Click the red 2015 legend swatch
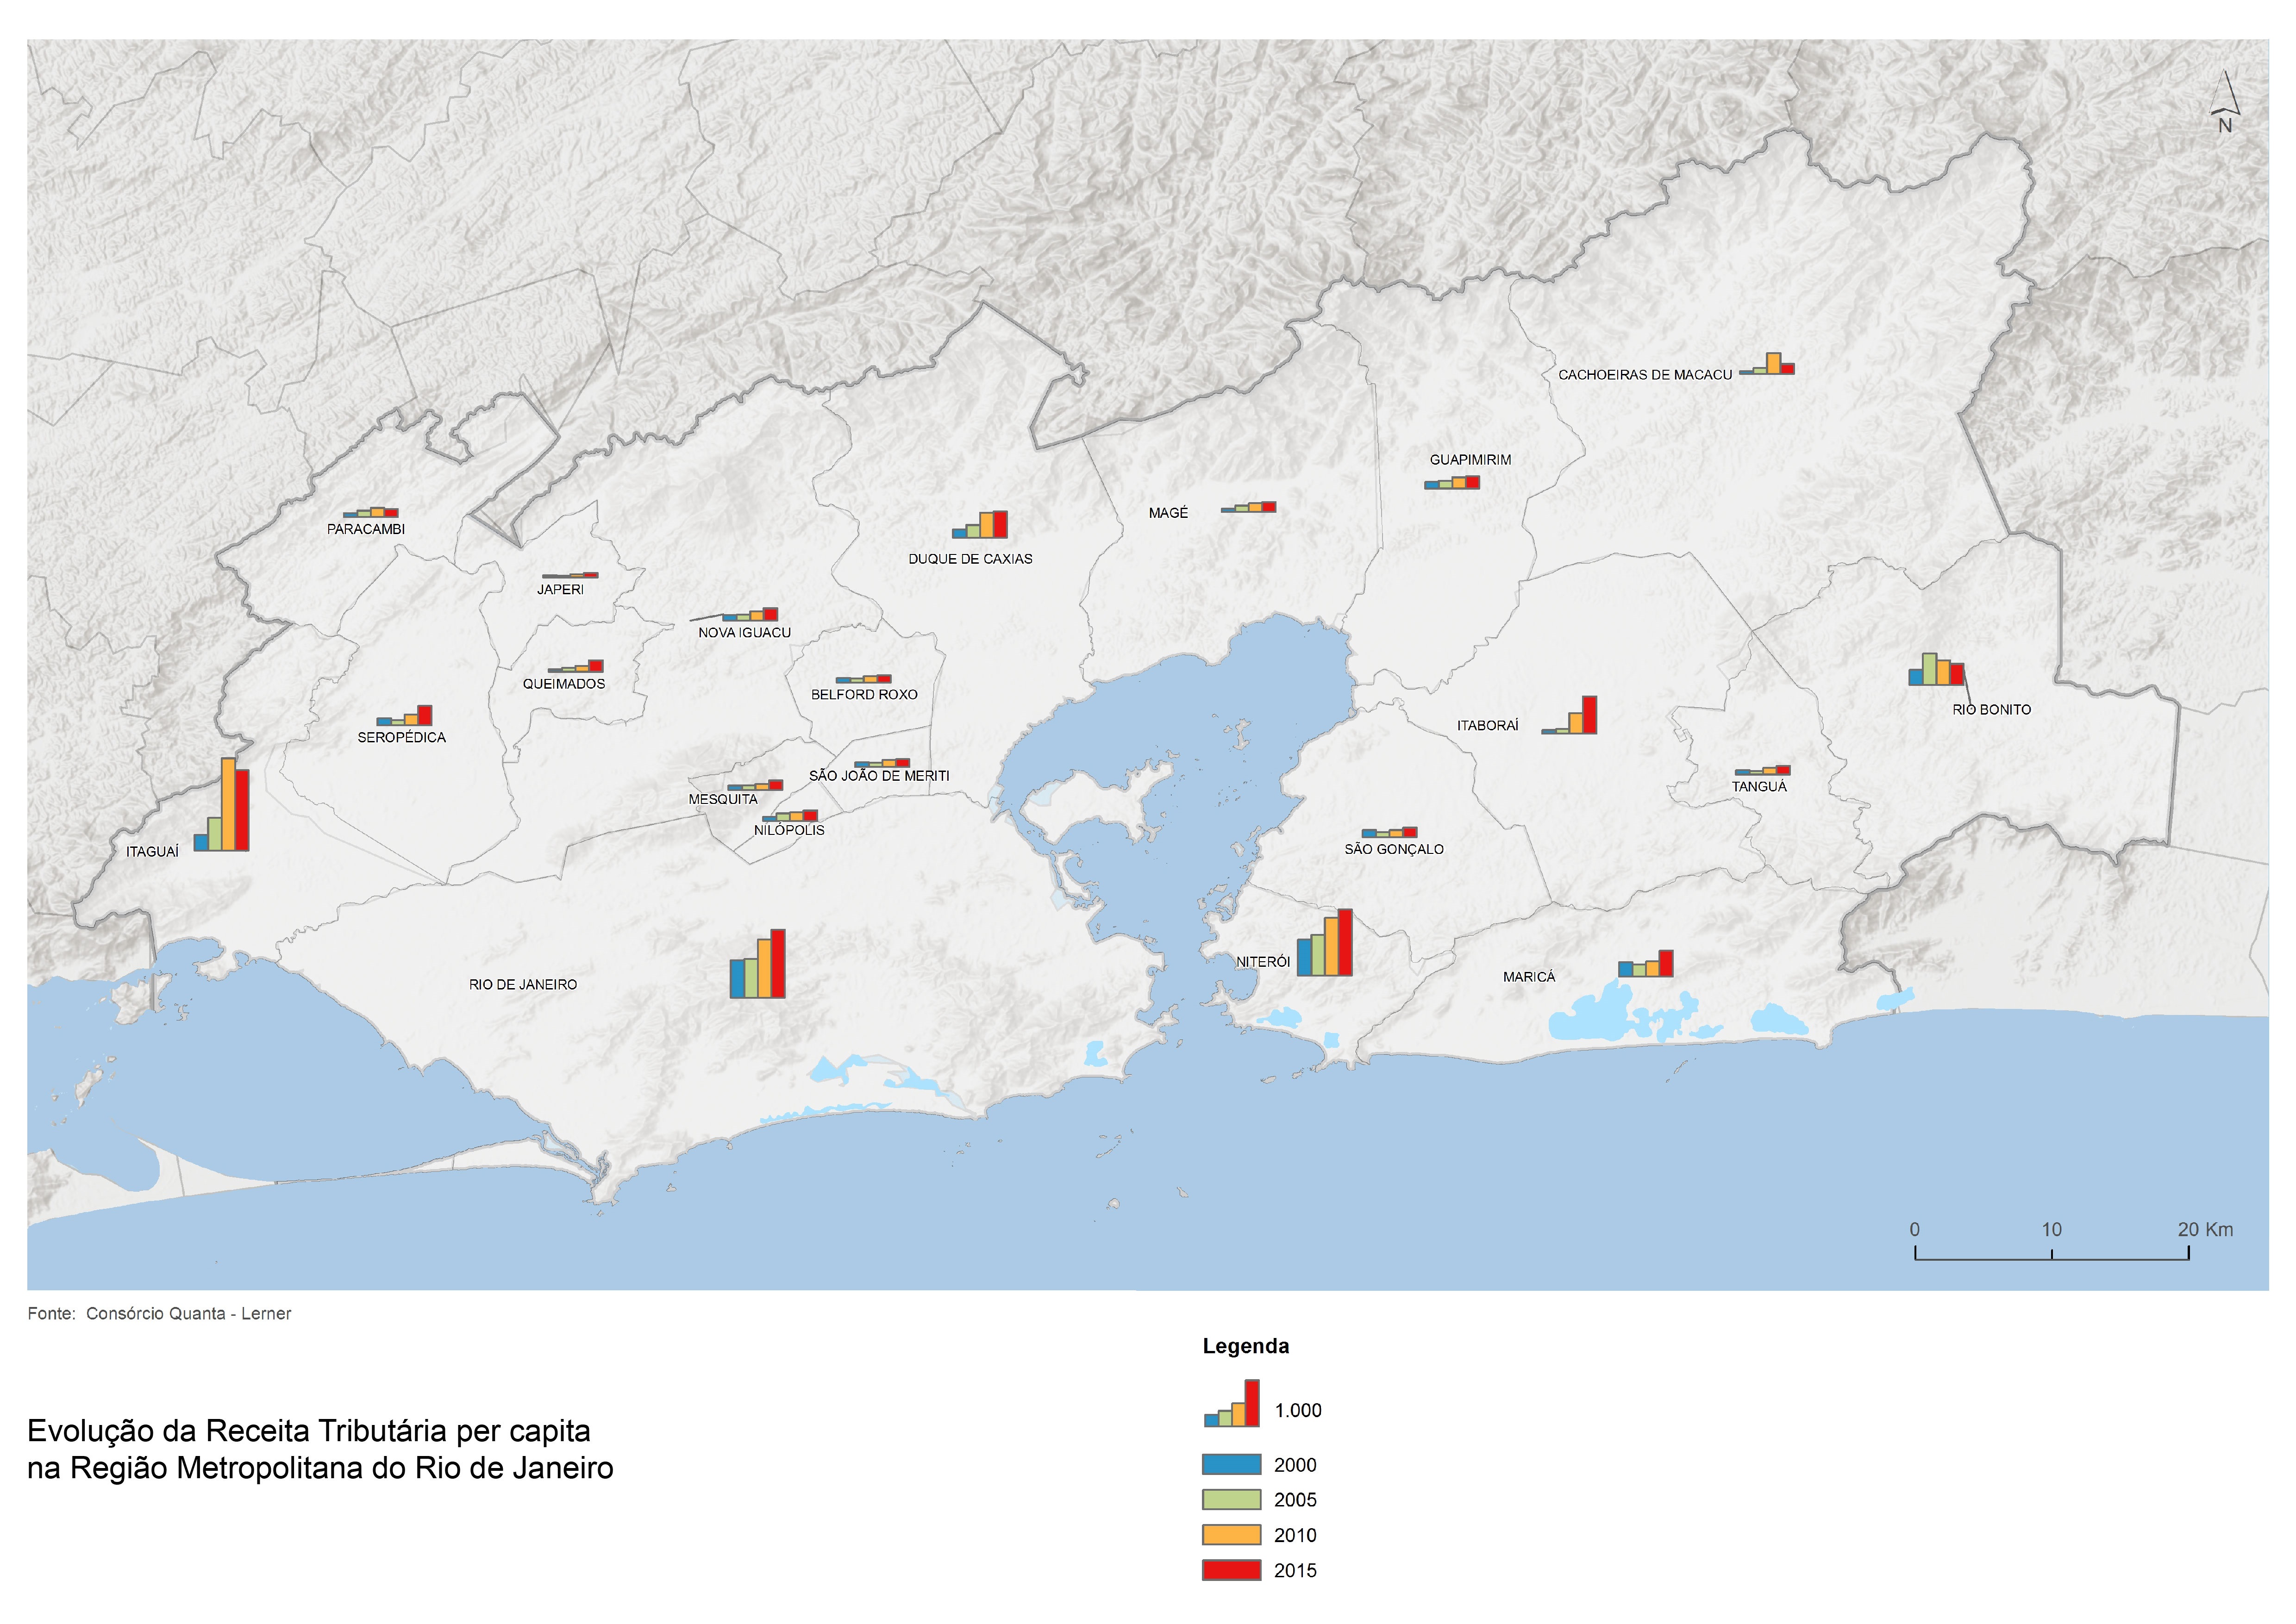 coord(1232,1570)
